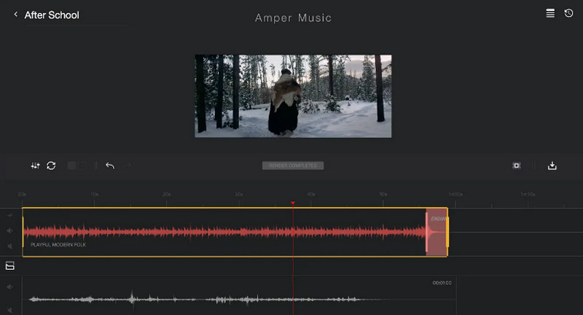Click the After School project title
The height and width of the screenshot is (315, 583).
coord(52,15)
